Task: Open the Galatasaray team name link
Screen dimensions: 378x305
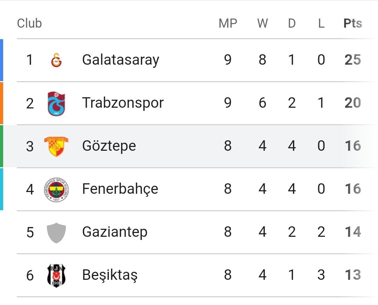Action: (120, 60)
